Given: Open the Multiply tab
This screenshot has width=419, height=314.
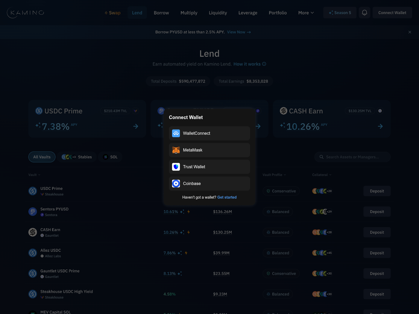Looking at the screenshot, I should [x=189, y=13].
